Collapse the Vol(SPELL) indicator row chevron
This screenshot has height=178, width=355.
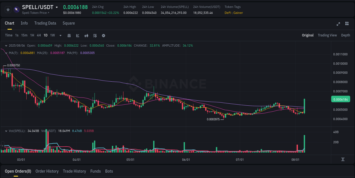(6, 131)
